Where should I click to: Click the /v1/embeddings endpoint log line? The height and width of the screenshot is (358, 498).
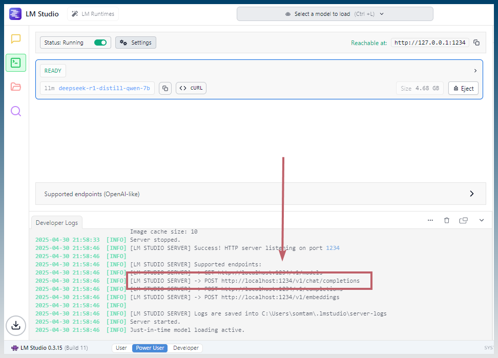[235, 297]
